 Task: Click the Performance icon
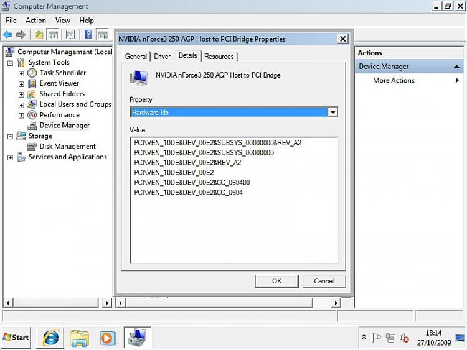point(32,115)
